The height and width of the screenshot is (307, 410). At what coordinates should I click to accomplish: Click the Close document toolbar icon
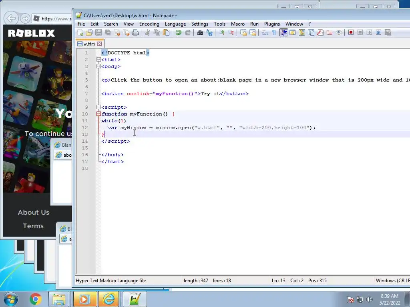click(117, 33)
